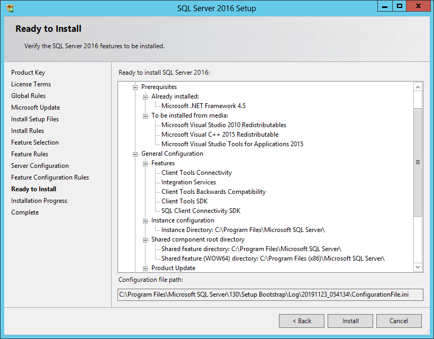Select the License Terms step
Image resolution: width=434 pixels, height=339 pixels.
pyautogui.click(x=31, y=84)
